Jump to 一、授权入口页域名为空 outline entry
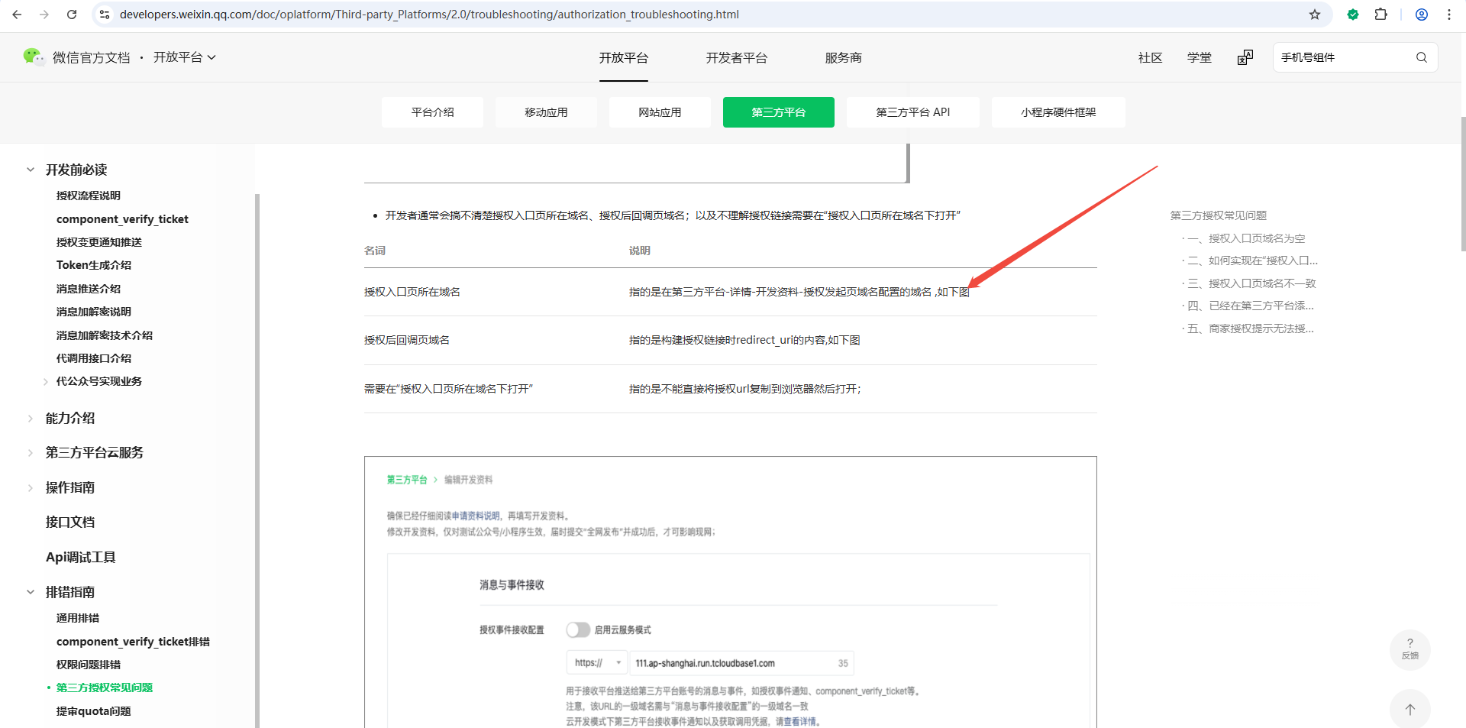The height and width of the screenshot is (728, 1466). tap(1246, 238)
